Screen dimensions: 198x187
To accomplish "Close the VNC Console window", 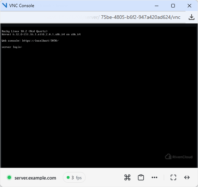I will (x=189, y=6).
